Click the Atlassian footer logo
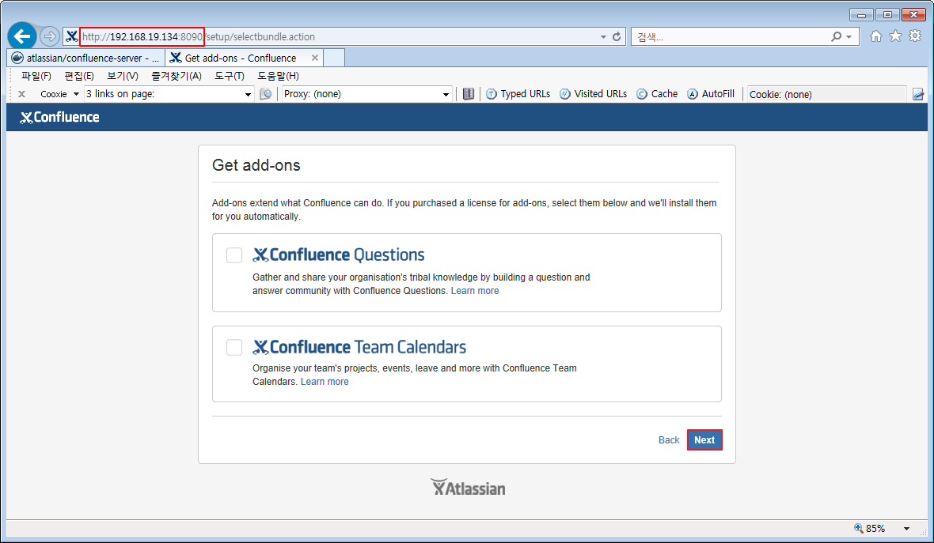 468,488
